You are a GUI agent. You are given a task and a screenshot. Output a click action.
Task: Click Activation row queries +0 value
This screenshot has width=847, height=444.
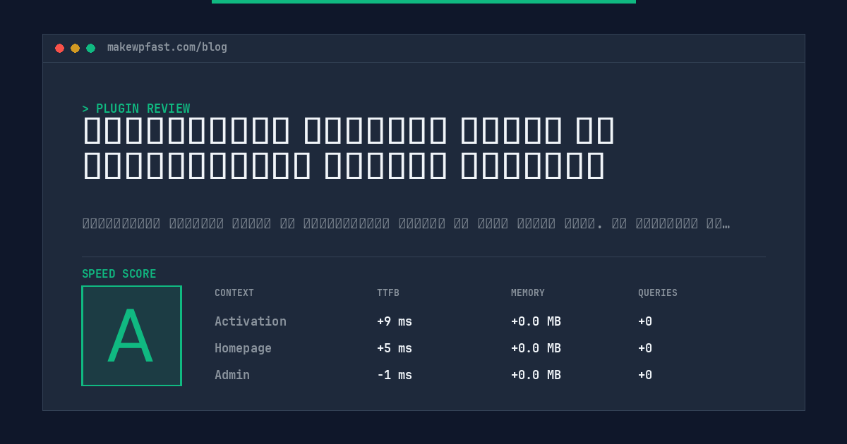[645, 321]
